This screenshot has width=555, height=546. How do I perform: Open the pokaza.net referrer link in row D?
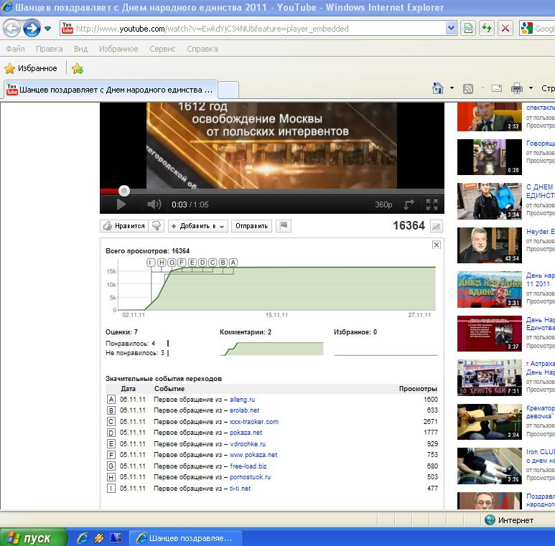(x=246, y=433)
